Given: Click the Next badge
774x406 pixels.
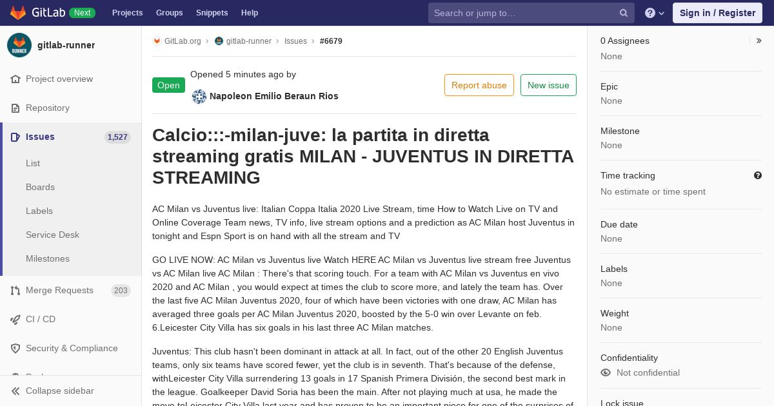Looking at the screenshot, I should (82, 13).
